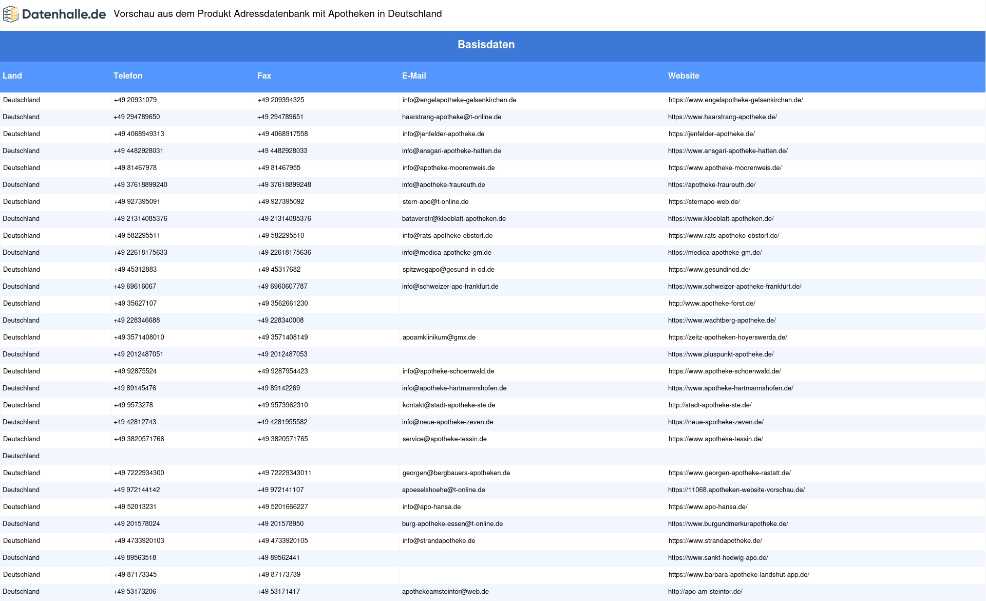
Task: Click the Datenhalle.de logo icon
Action: point(11,14)
